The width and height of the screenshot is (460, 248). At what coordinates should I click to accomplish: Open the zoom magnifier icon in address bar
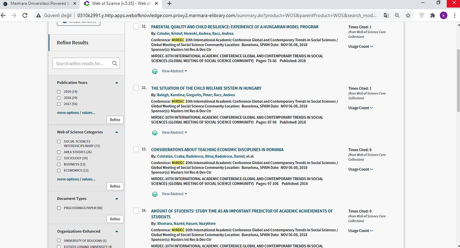pos(397,15)
